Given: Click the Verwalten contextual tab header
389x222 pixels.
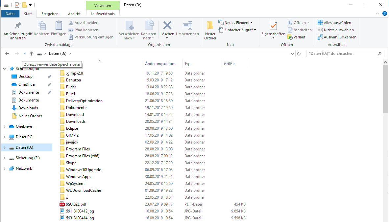Looking at the screenshot, I should (x=103, y=5).
